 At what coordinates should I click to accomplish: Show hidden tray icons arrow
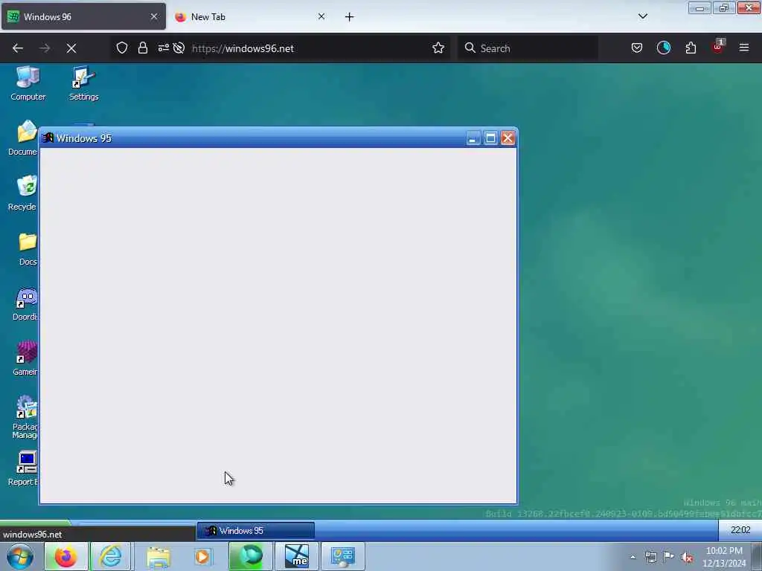(633, 557)
